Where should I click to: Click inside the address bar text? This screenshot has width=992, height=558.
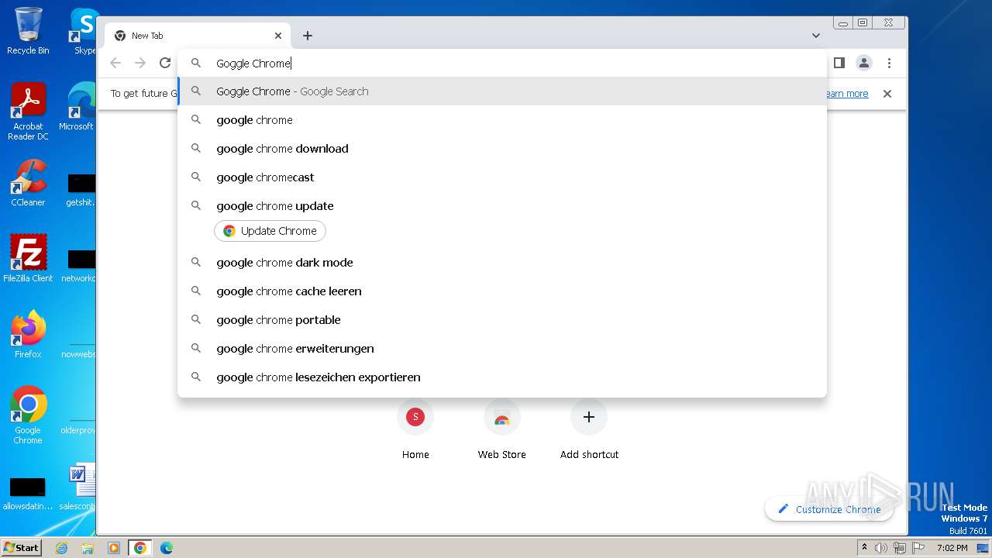[x=253, y=64]
